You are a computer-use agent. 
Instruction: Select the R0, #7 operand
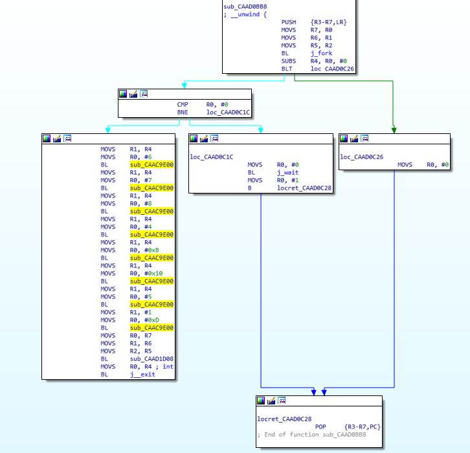coord(141,181)
